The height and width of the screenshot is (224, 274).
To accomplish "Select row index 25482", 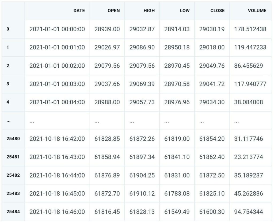I will 13,175.
